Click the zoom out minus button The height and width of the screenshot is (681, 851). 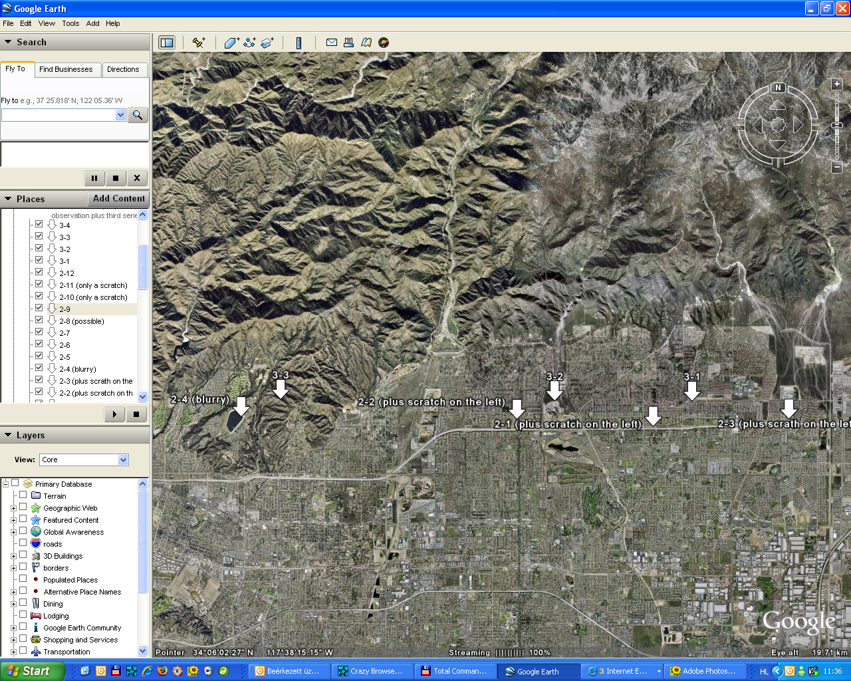pos(837,168)
